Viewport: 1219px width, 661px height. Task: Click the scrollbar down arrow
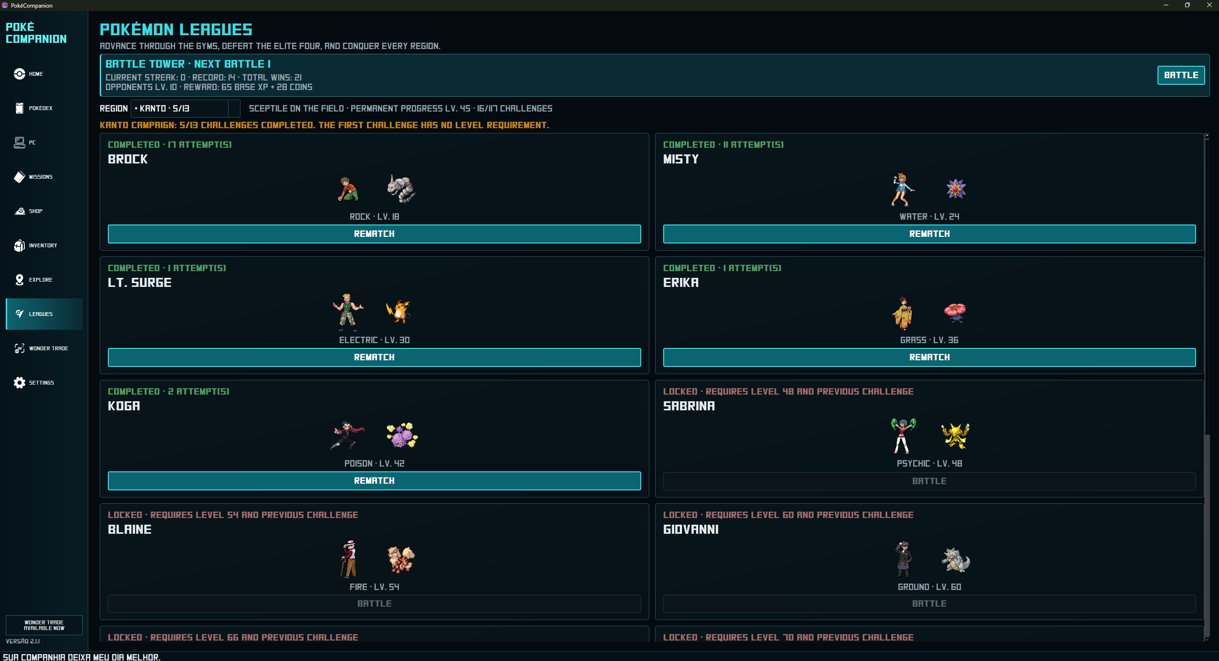point(1207,639)
